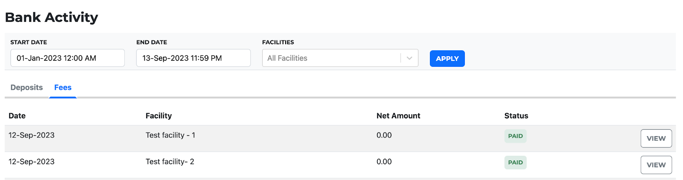Open the Facilities combo box
The width and height of the screenshot is (683, 180).
click(x=340, y=58)
